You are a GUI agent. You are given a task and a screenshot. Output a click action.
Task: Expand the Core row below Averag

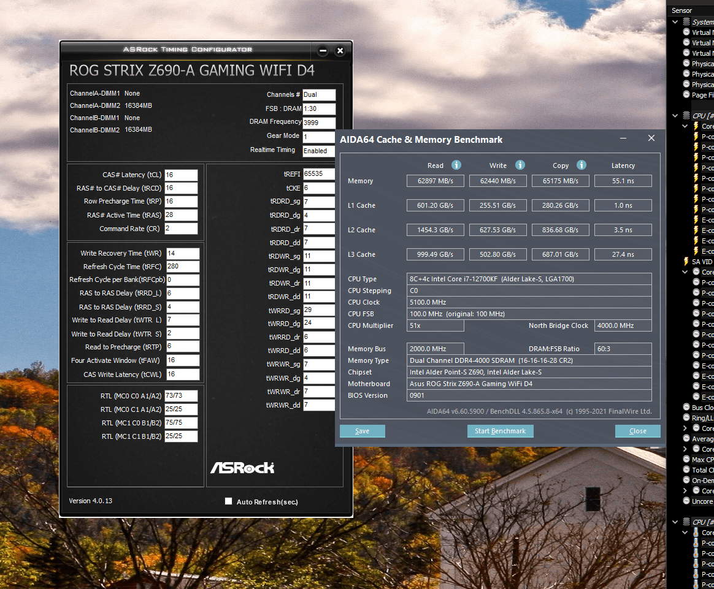pyautogui.click(x=685, y=449)
